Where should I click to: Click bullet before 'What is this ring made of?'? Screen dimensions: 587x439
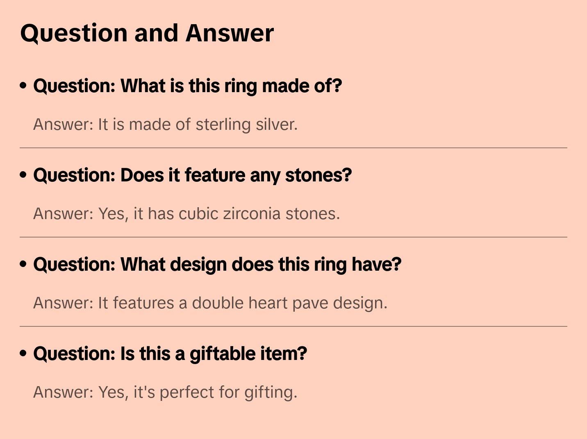[x=23, y=86]
